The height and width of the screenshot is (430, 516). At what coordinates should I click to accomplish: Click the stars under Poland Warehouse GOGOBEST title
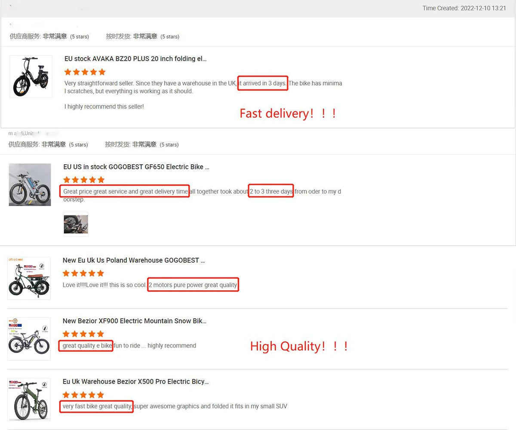(83, 273)
